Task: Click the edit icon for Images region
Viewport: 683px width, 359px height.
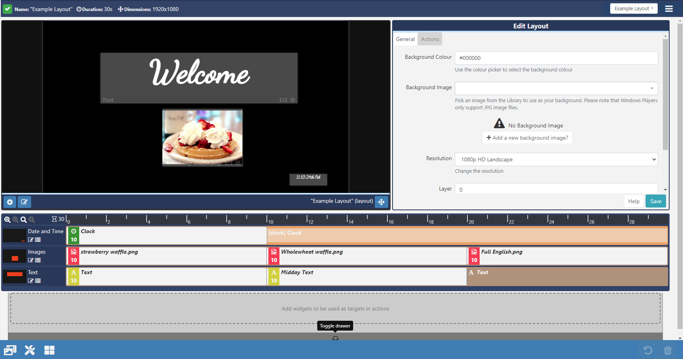Action: 31,260
